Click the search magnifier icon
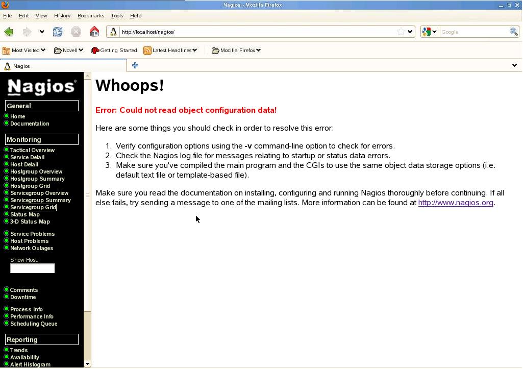The image size is (524, 369). [513, 32]
